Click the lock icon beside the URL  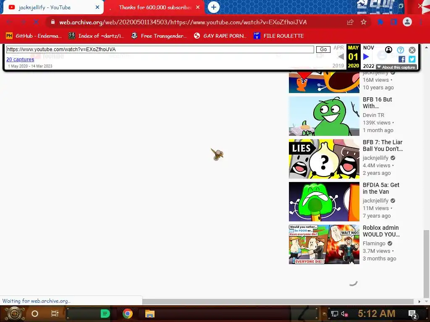(x=53, y=22)
